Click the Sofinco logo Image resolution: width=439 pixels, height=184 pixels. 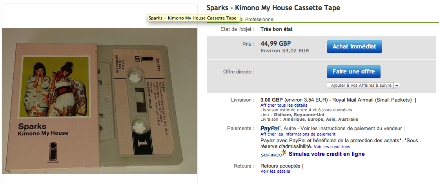click(x=273, y=154)
